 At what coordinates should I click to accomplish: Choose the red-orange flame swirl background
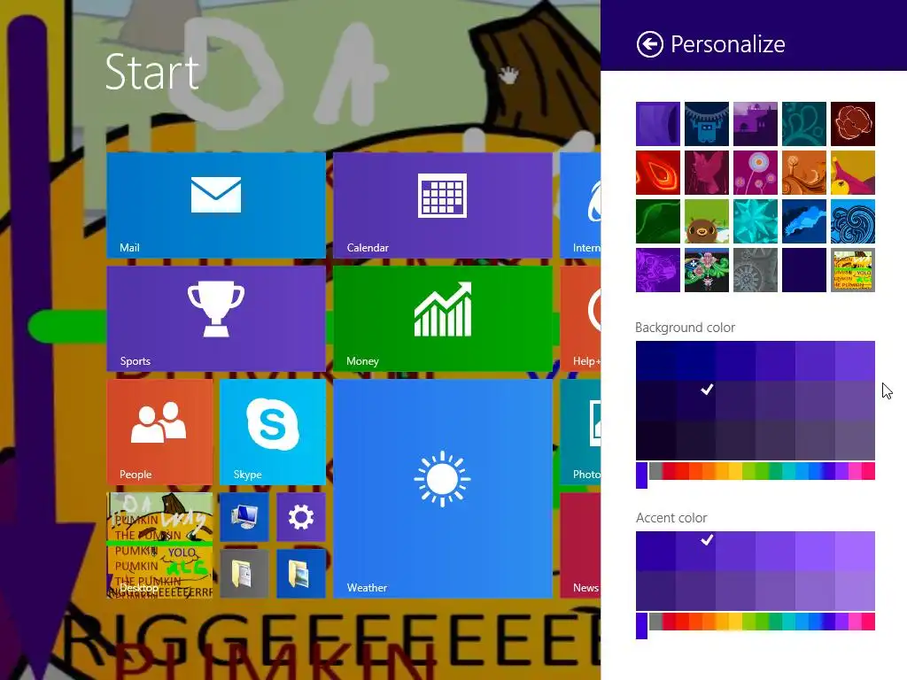(x=658, y=173)
